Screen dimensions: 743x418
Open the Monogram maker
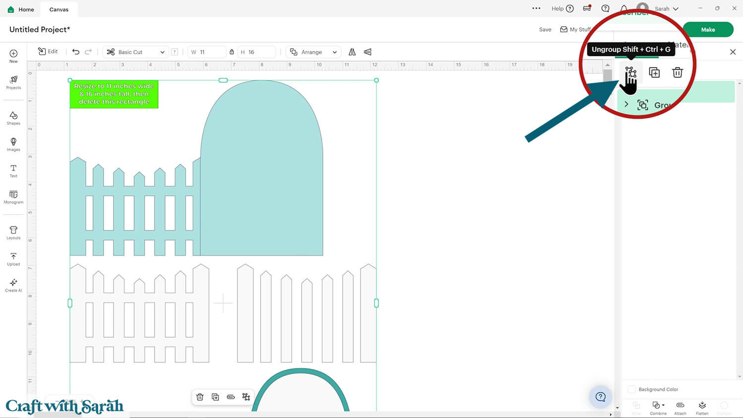pos(13,197)
